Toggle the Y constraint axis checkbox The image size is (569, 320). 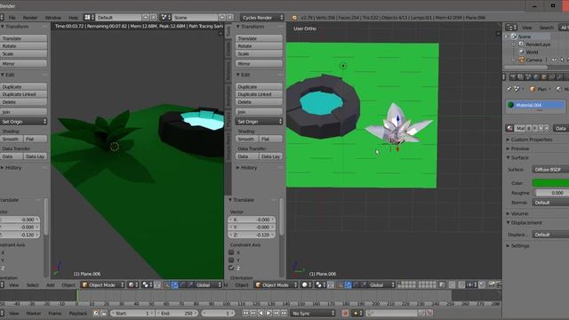click(231, 260)
